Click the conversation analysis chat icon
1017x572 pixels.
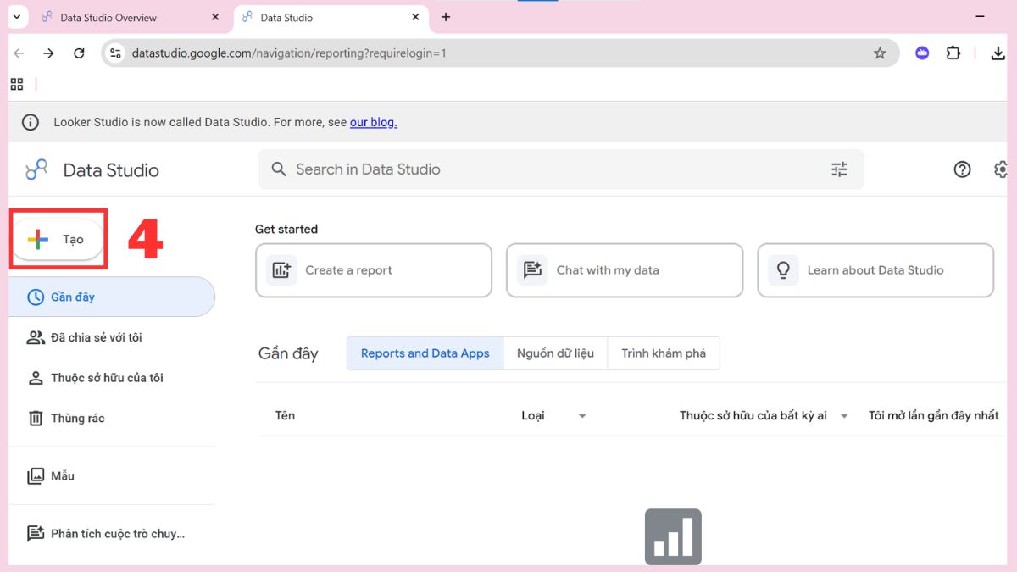[36, 534]
